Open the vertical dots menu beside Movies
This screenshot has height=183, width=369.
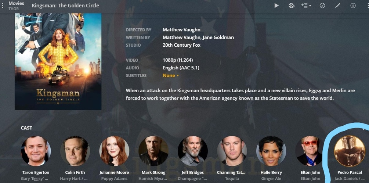pyautogui.click(x=2, y=6)
